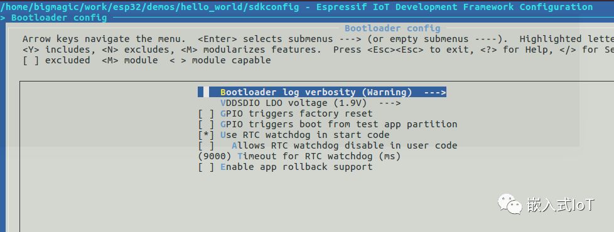Expand arrow after Bootloader log verbosity
Viewport: 614px width, 232px height.
click(x=435, y=92)
